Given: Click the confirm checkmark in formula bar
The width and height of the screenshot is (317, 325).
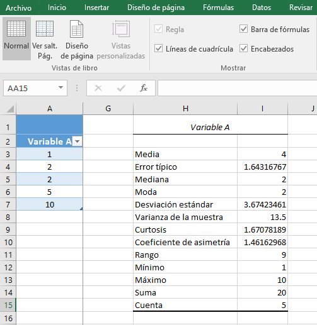Looking at the screenshot, I should click(121, 88).
